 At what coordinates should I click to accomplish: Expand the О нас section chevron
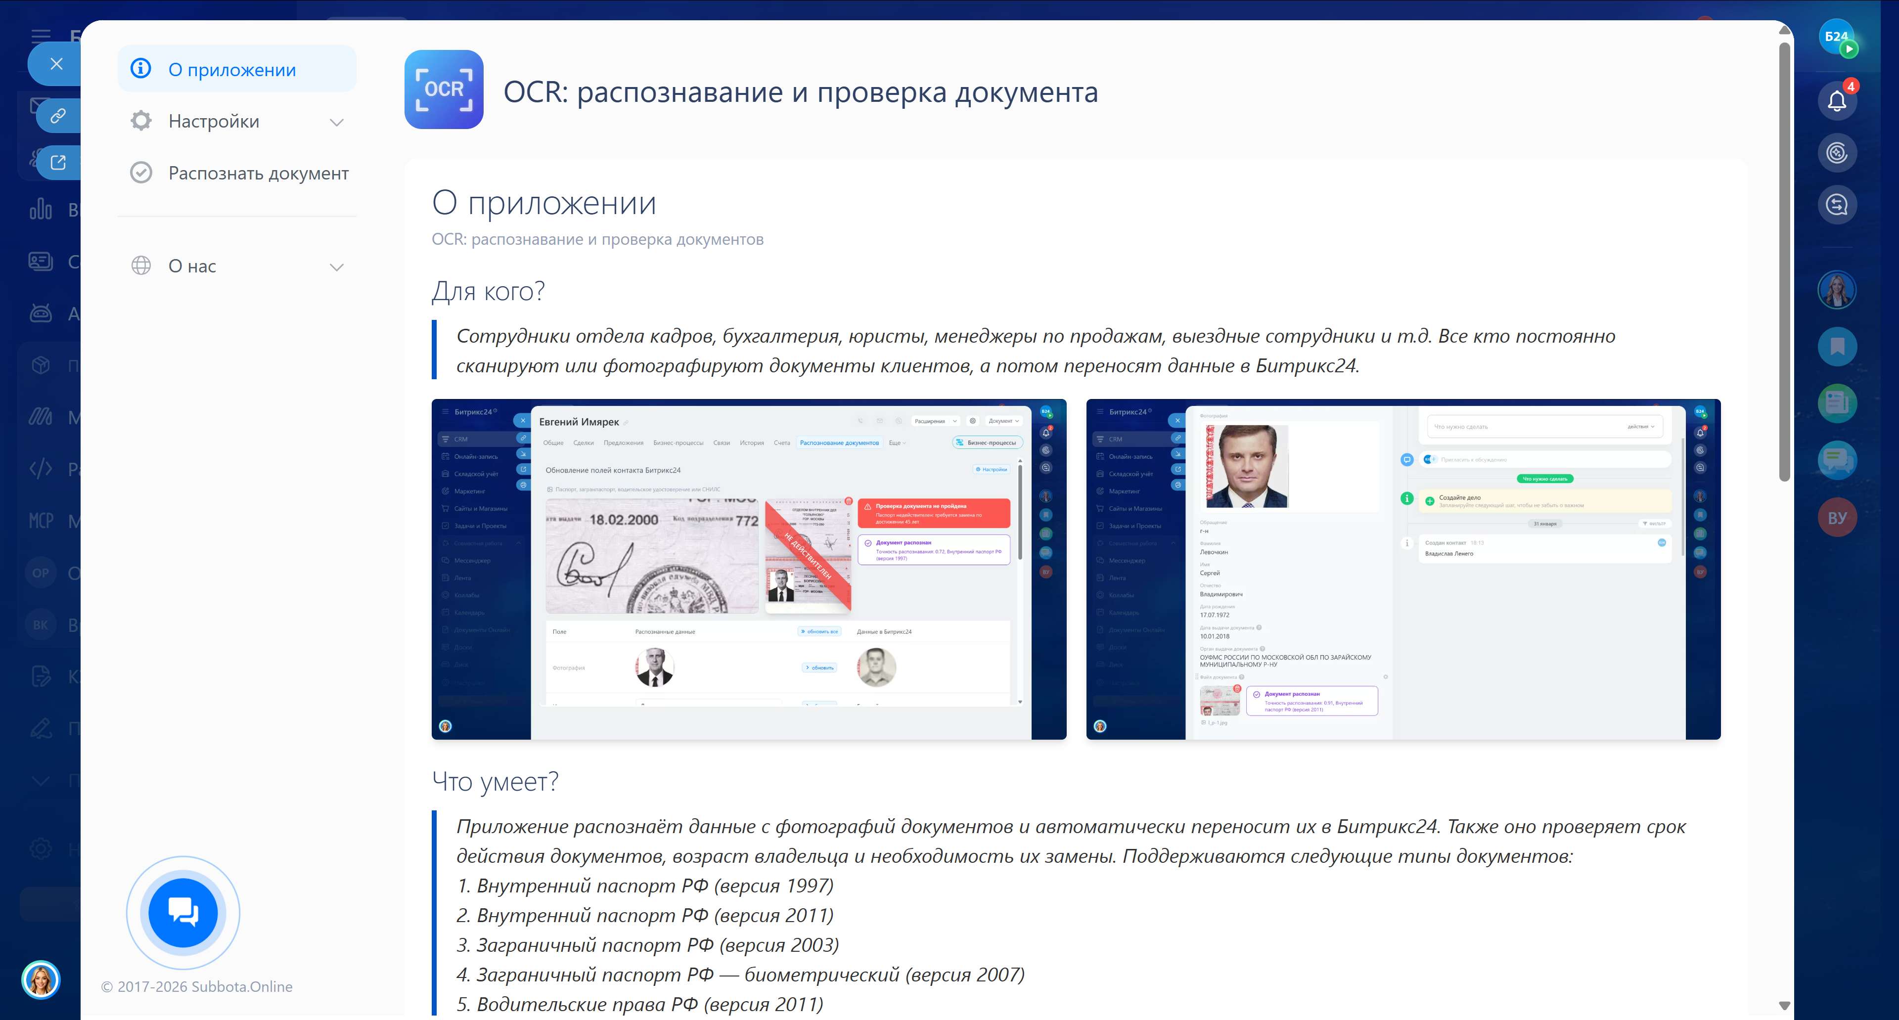coord(337,267)
